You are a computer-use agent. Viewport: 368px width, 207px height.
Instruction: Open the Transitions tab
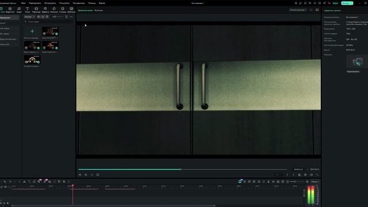pyautogui.click(x=36, y=10)
